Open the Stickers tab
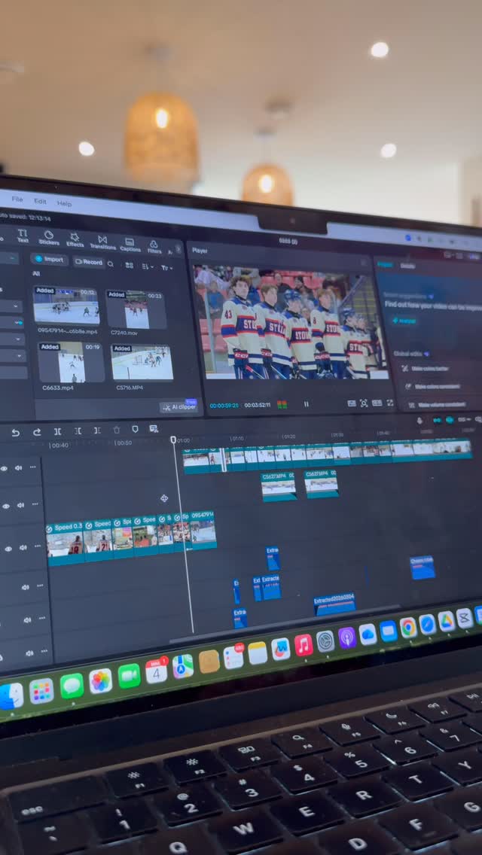 (x=49, y=238)
